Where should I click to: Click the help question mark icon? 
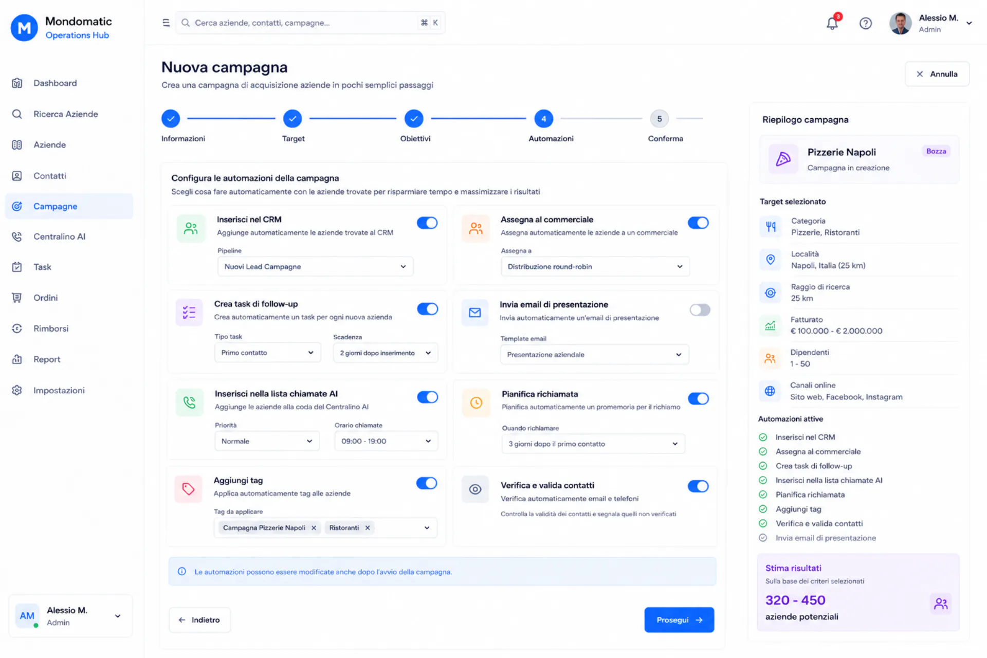866,23
